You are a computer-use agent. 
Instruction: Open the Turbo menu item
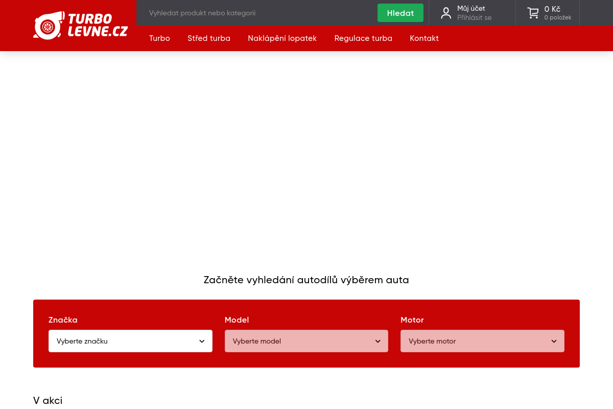159,38
